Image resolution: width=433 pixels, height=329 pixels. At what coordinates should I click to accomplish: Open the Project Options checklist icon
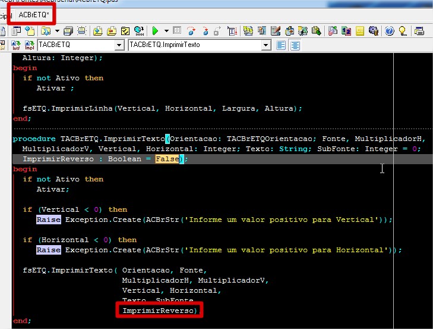[125, 31]
